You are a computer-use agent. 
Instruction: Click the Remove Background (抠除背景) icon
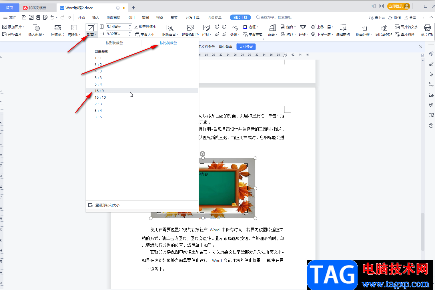170,28
